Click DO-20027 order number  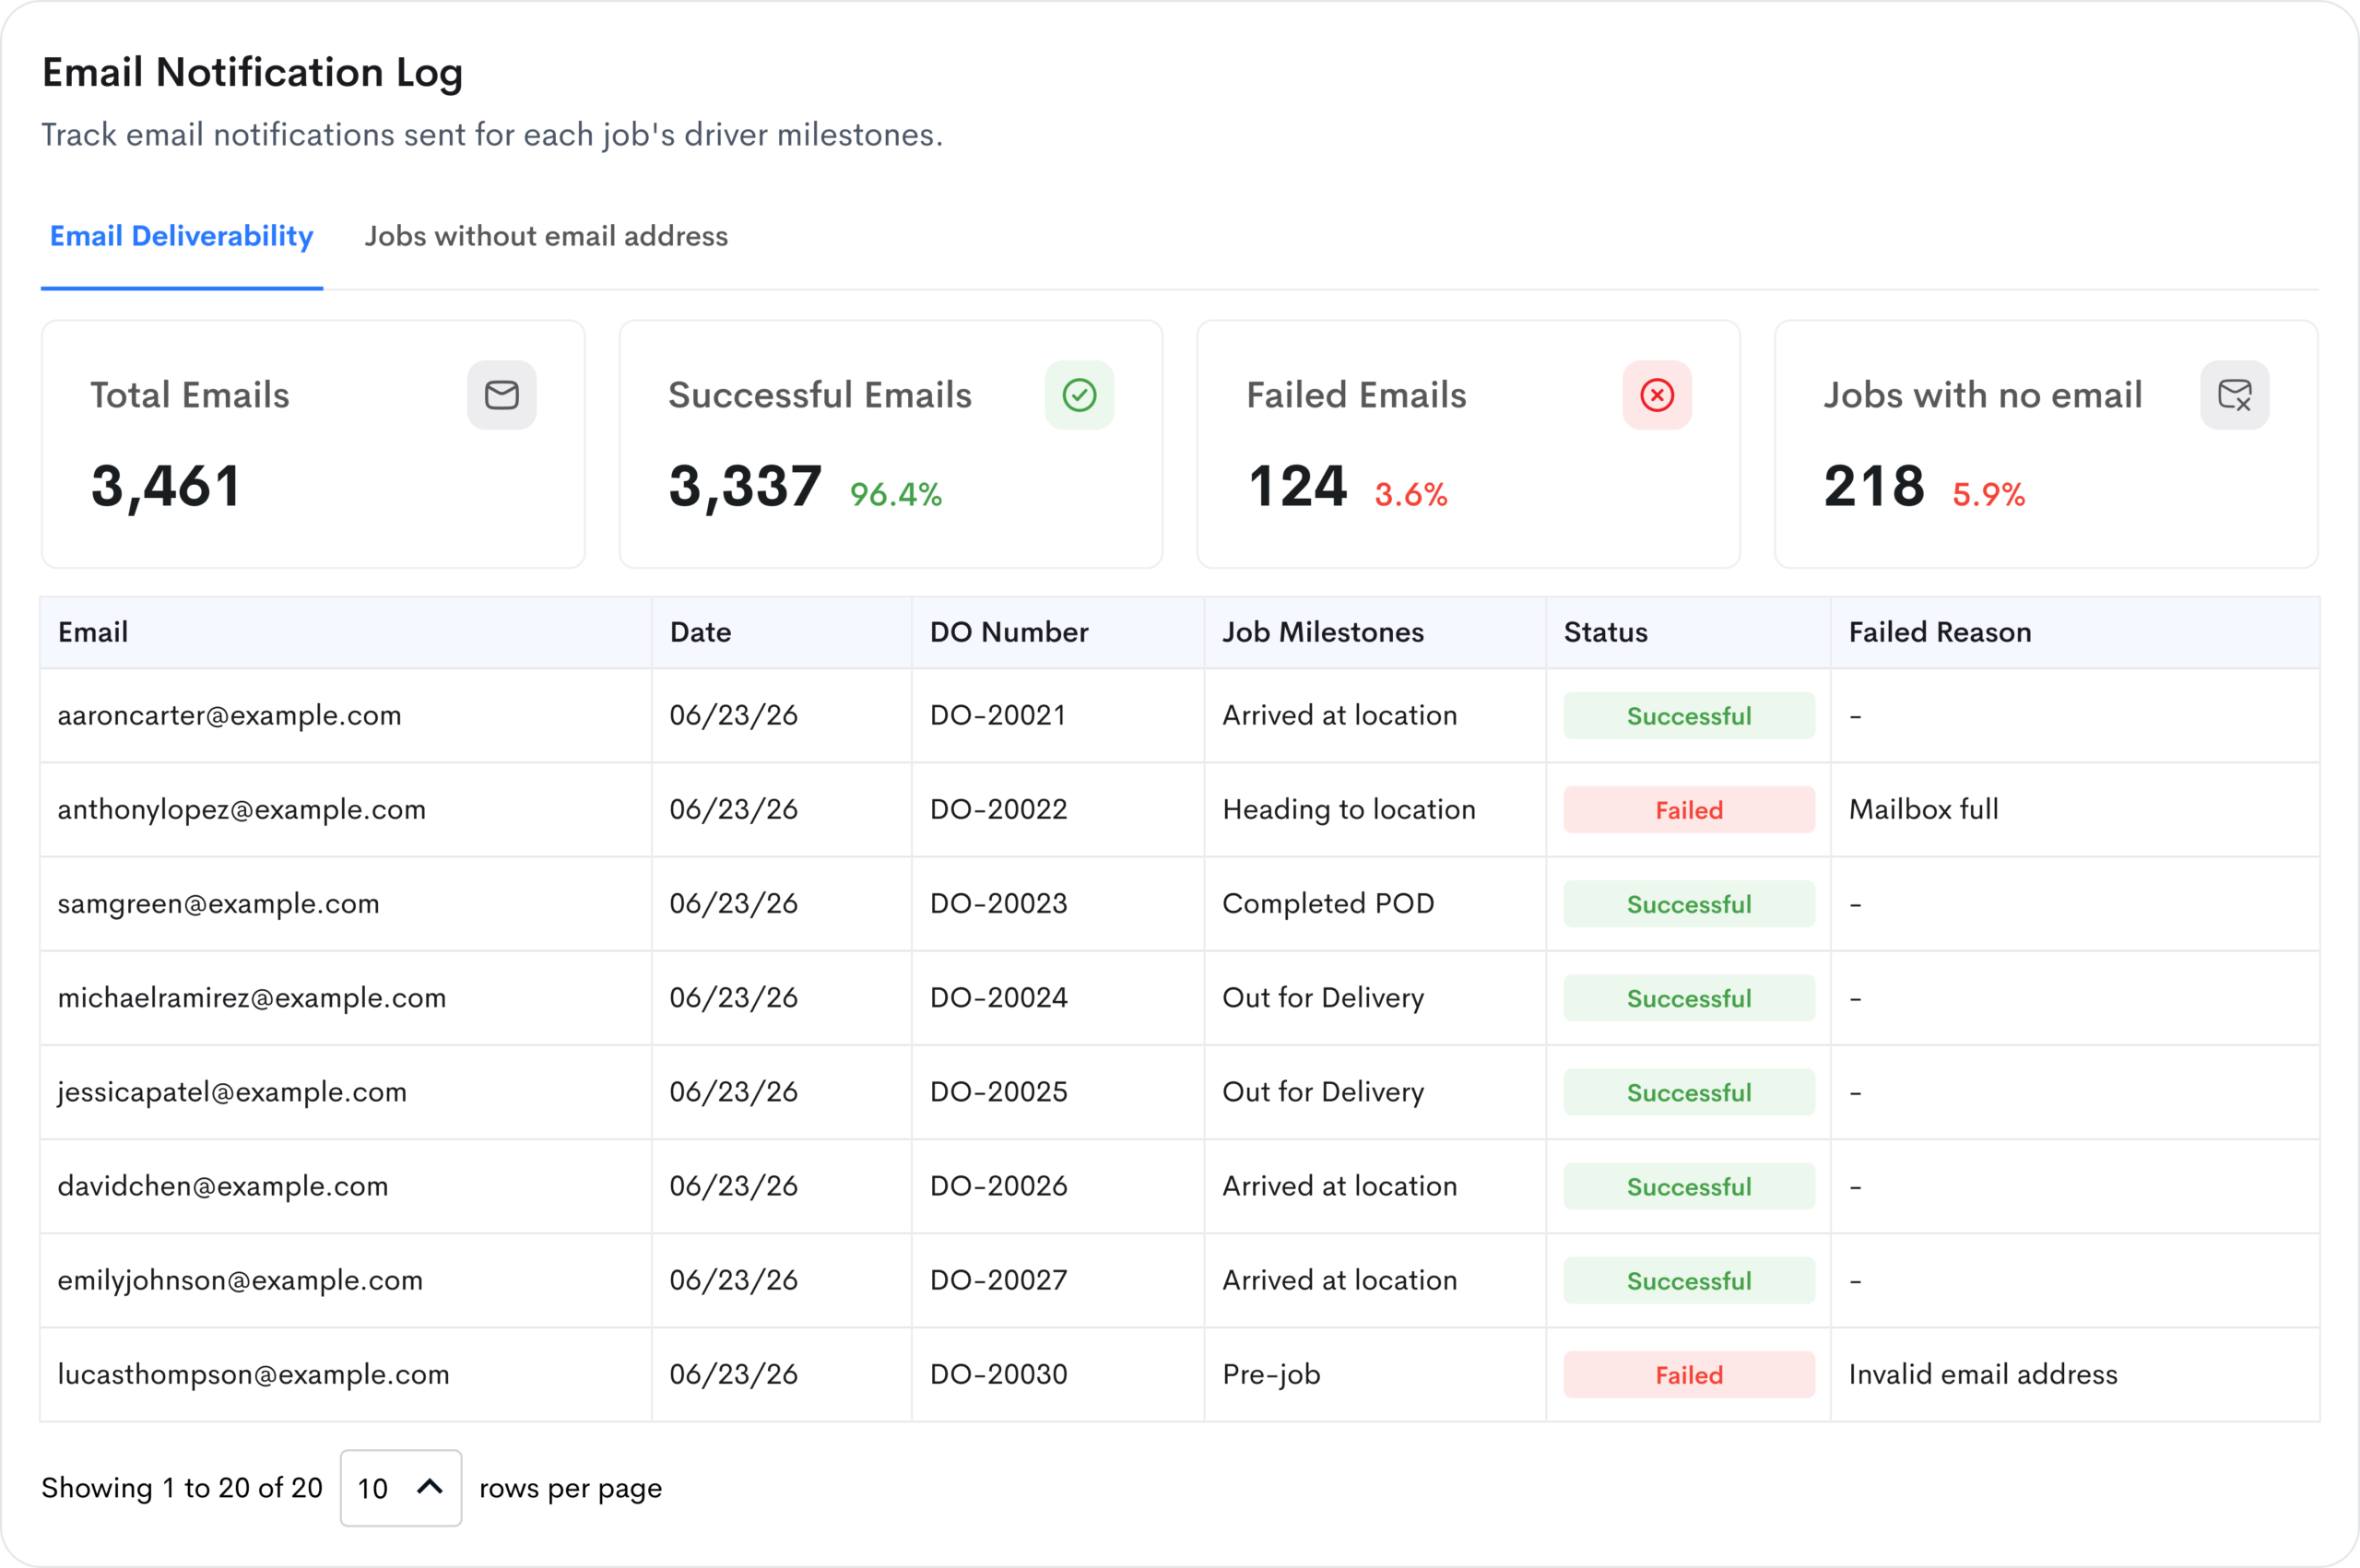pyautogui.click(x=999, y=1280)
